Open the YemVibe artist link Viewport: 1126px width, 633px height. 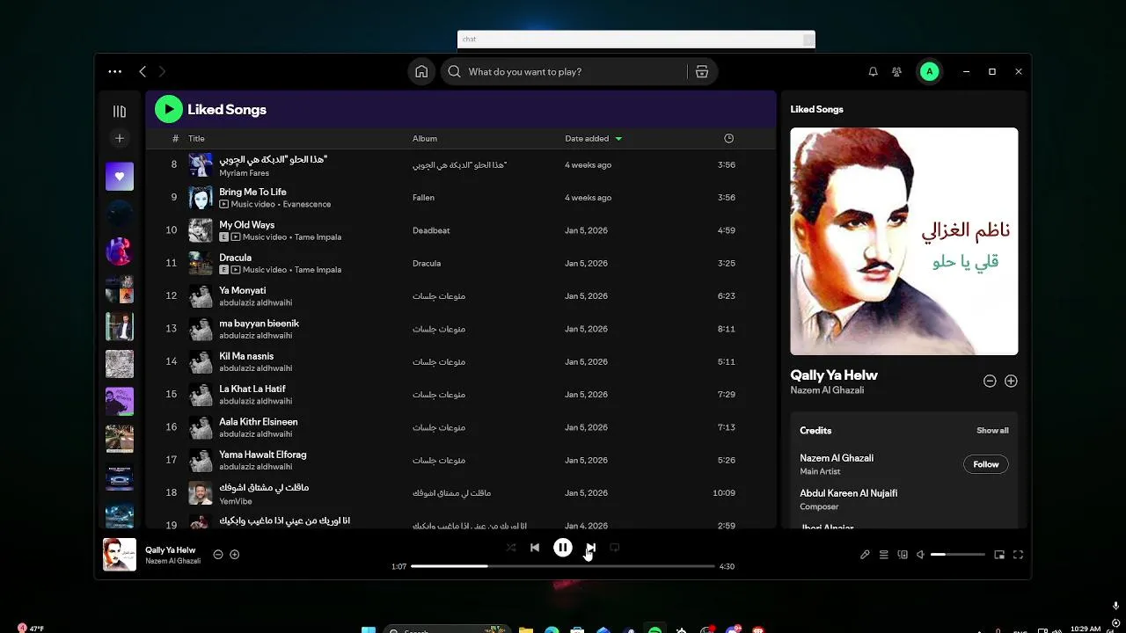coord(236,501)
